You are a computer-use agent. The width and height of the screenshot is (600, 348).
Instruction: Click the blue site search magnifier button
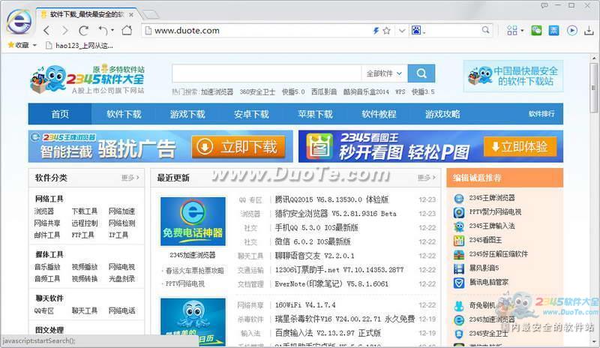pos(421,73)
